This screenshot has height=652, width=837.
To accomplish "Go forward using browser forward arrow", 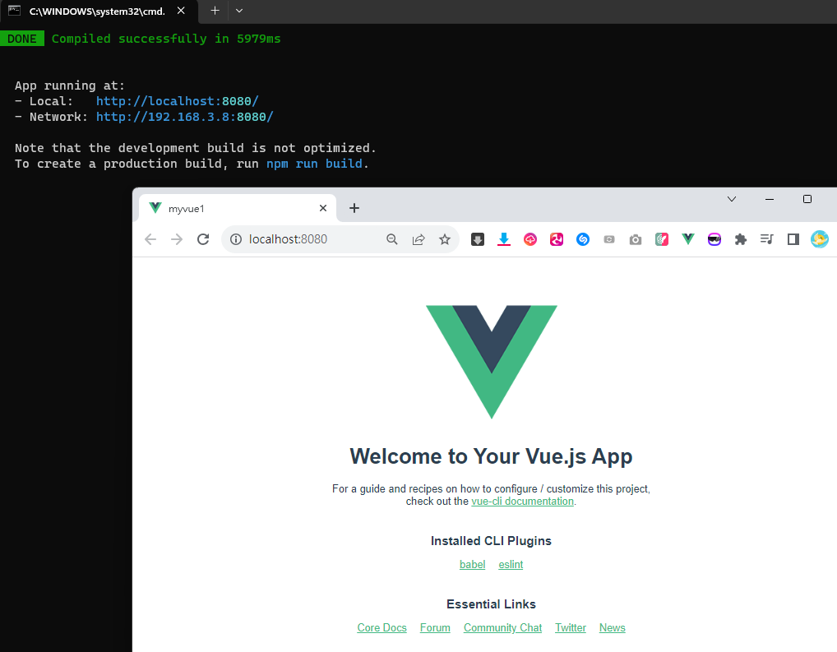I will (177, 239).
